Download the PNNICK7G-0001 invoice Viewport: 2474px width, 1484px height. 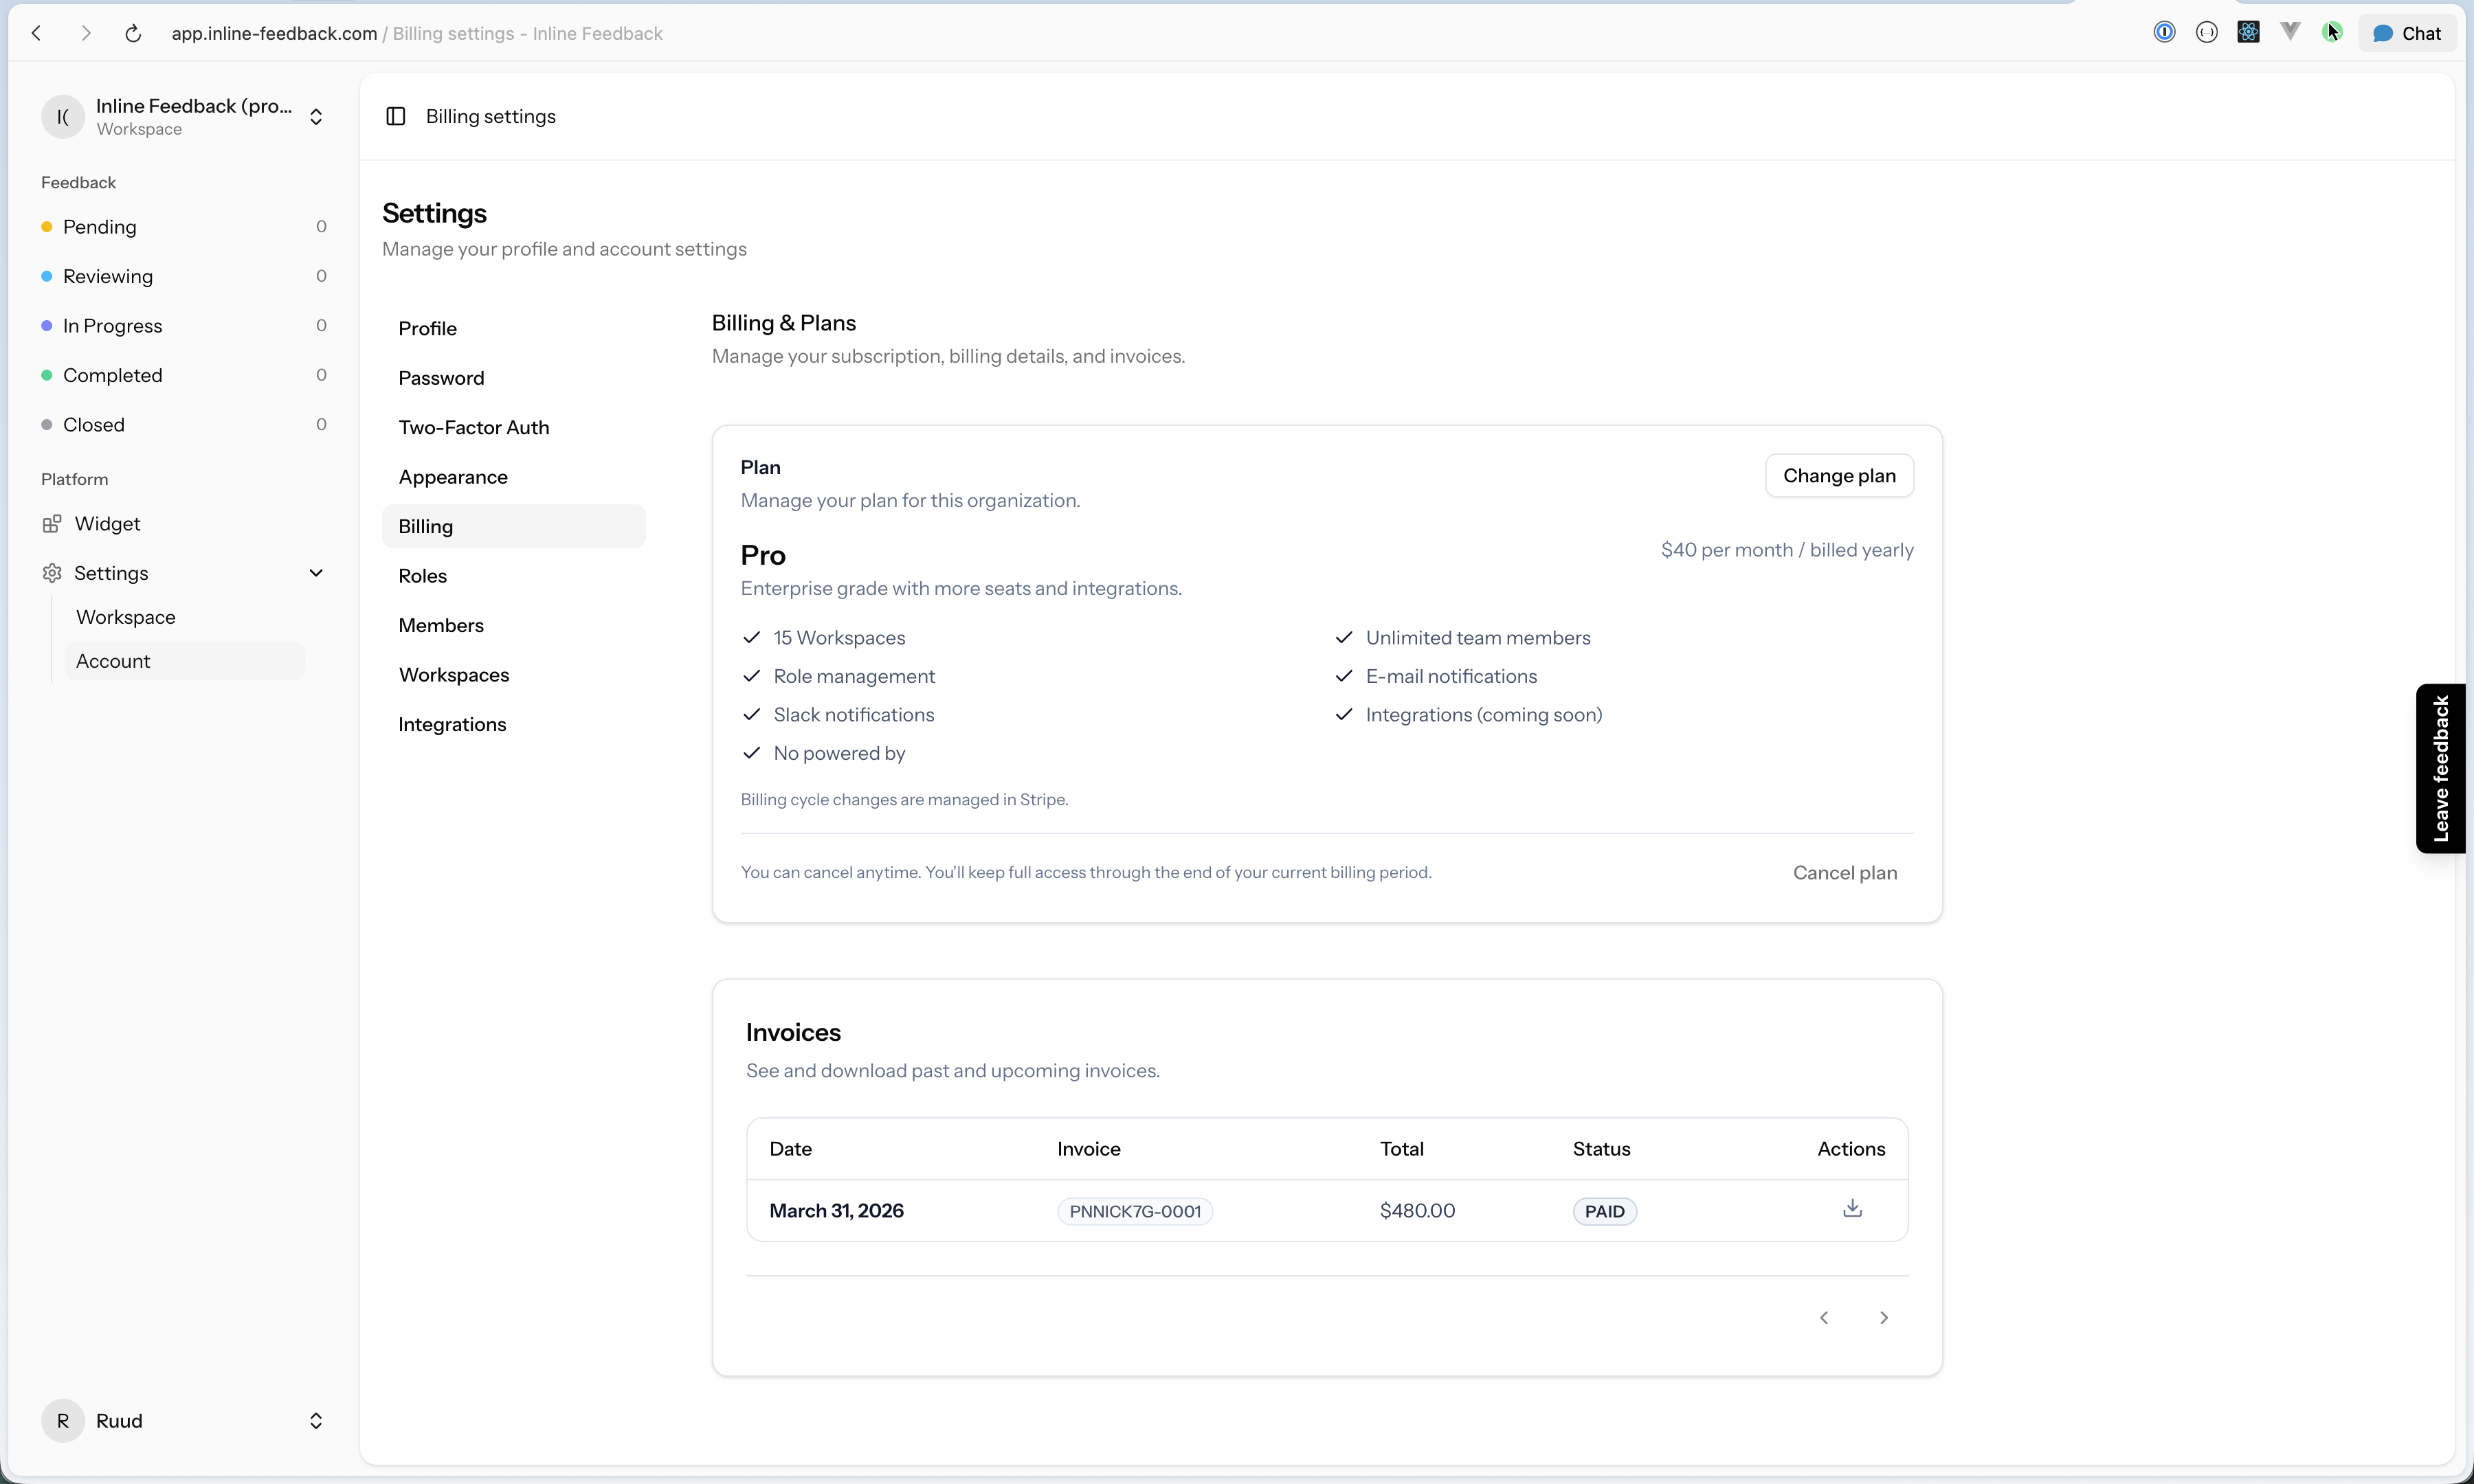pos(1852,1209)
